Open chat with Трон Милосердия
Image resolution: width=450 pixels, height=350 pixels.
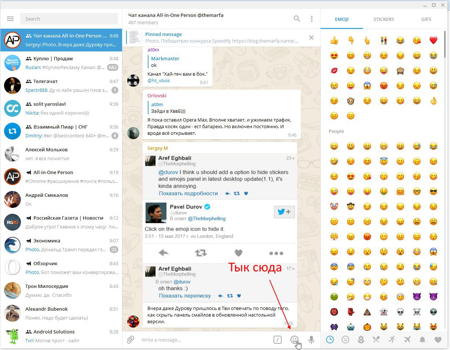tap(61, 291)
